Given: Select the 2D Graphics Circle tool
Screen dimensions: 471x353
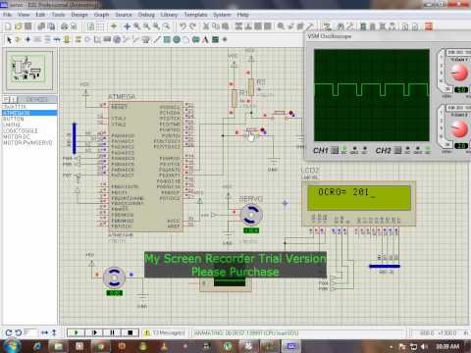Looking at the screenshot, I should (x=177, y=40).
